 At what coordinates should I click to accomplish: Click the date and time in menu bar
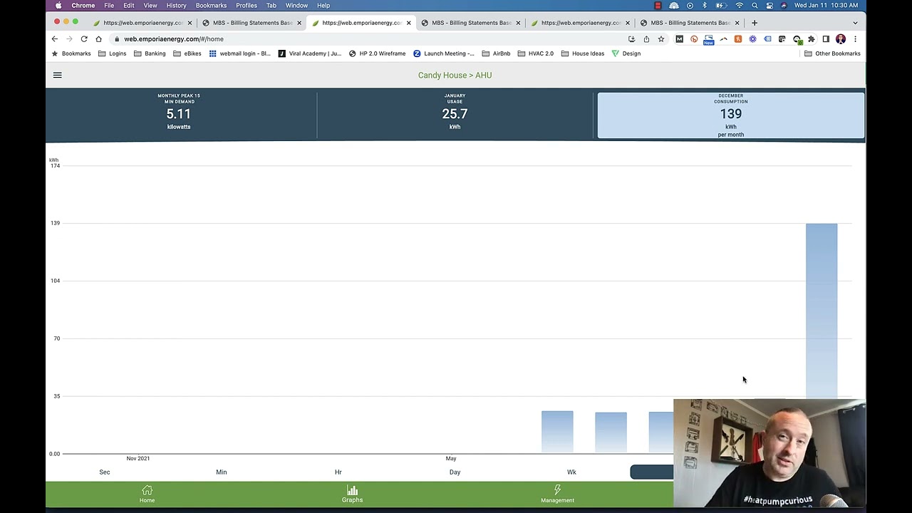pyautogui.click(x=826, y=6)
